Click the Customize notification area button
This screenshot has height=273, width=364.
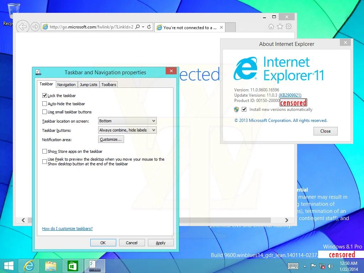pyautogui.click(x=111, y=139)
